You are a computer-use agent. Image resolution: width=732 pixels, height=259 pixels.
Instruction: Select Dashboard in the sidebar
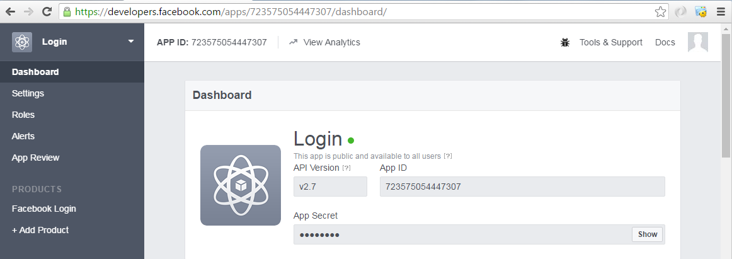click(x=72, y=72)
